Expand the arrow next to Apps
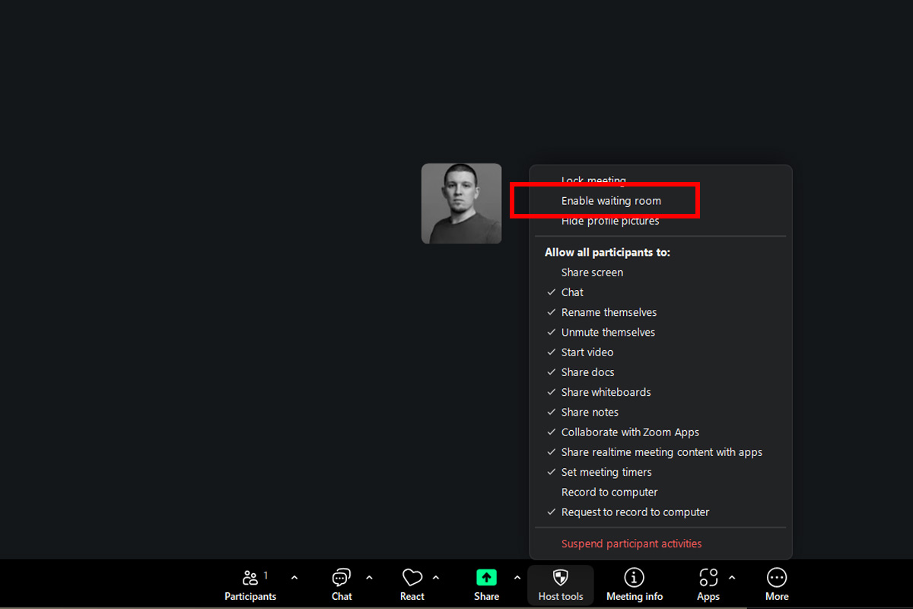Viewport: 913px width, 609px height. tap(732, 578)
